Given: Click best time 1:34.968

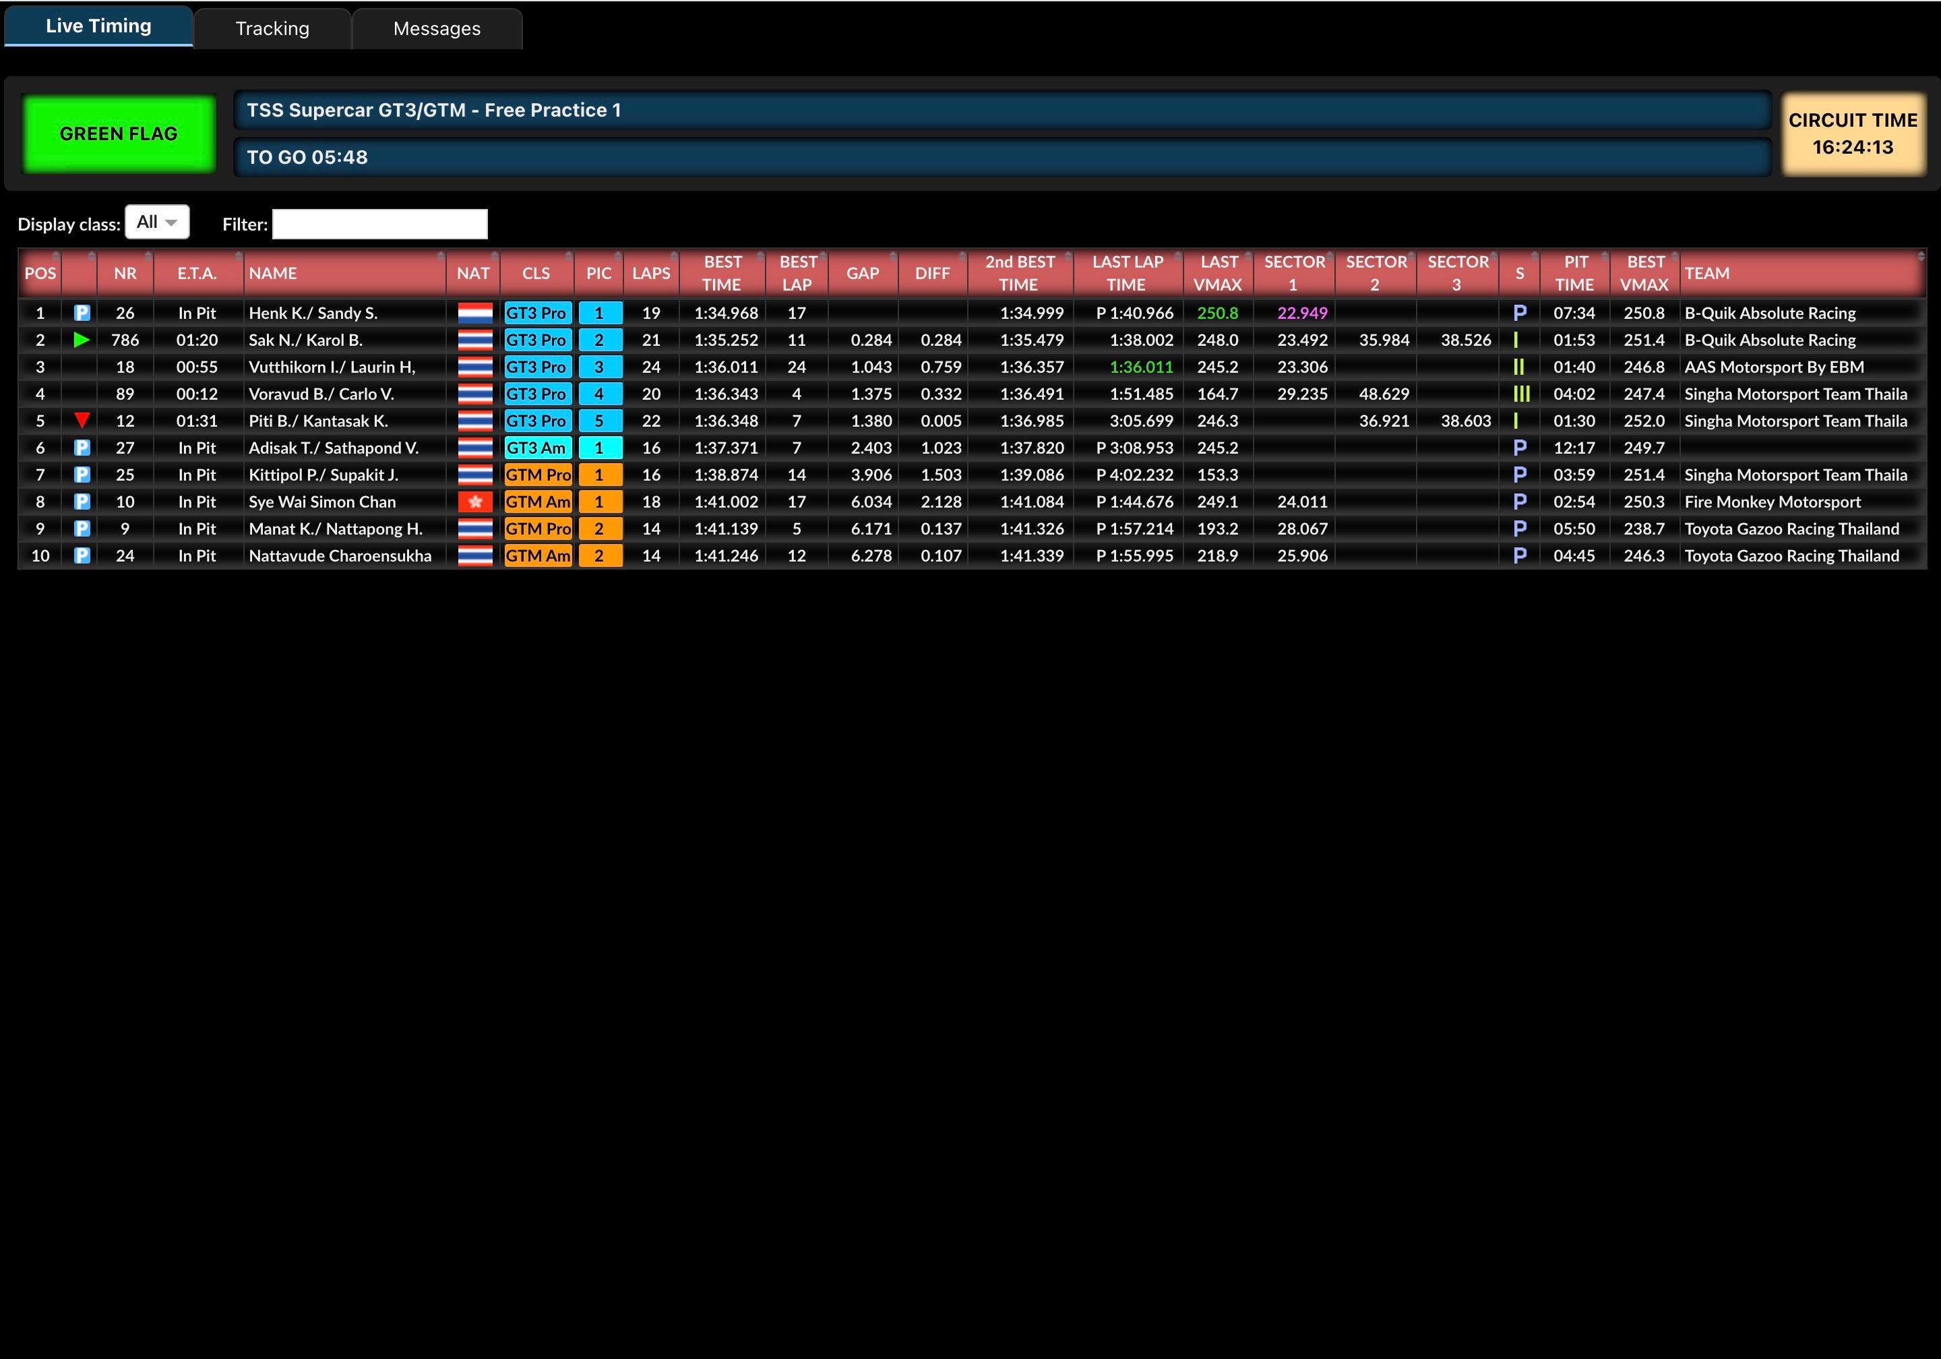Looking at the screenshot, I should (x=726, y=313).
